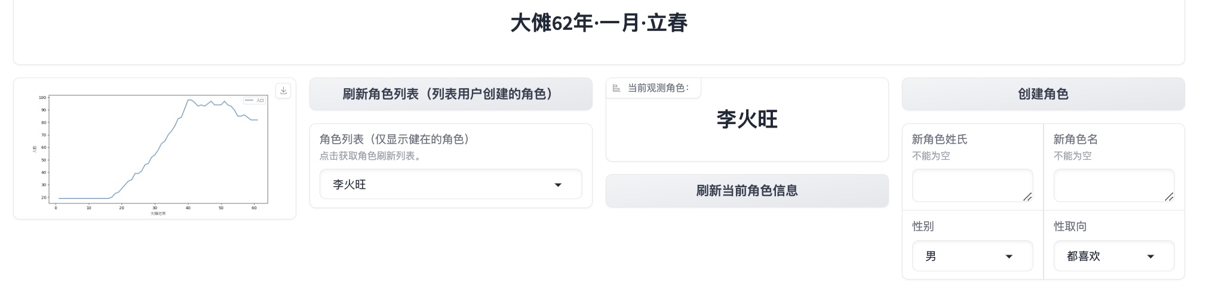Click the 角色列表 dropdown arrow

pyautogui.click(x=558, y=185)
